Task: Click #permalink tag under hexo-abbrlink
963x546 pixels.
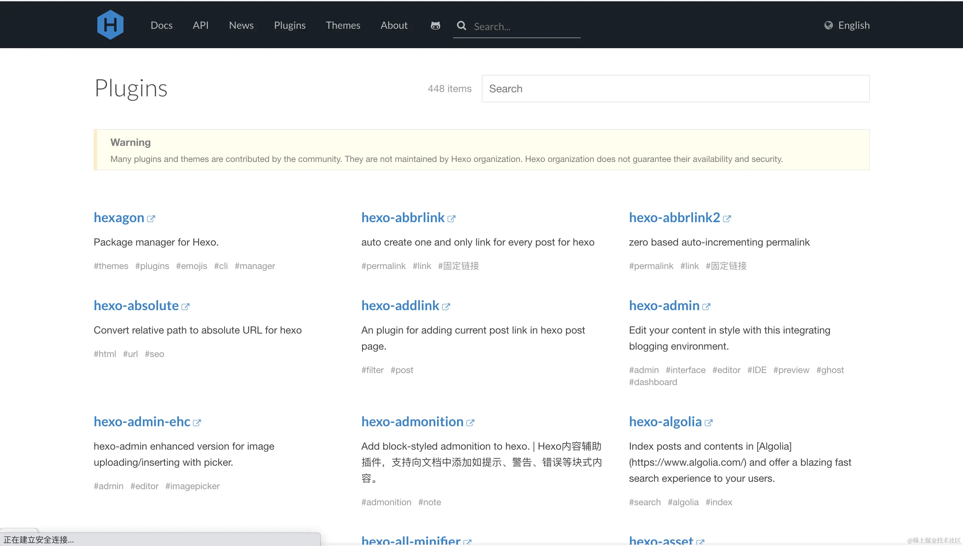Action: pyautogui.click(x=383, y=266)
